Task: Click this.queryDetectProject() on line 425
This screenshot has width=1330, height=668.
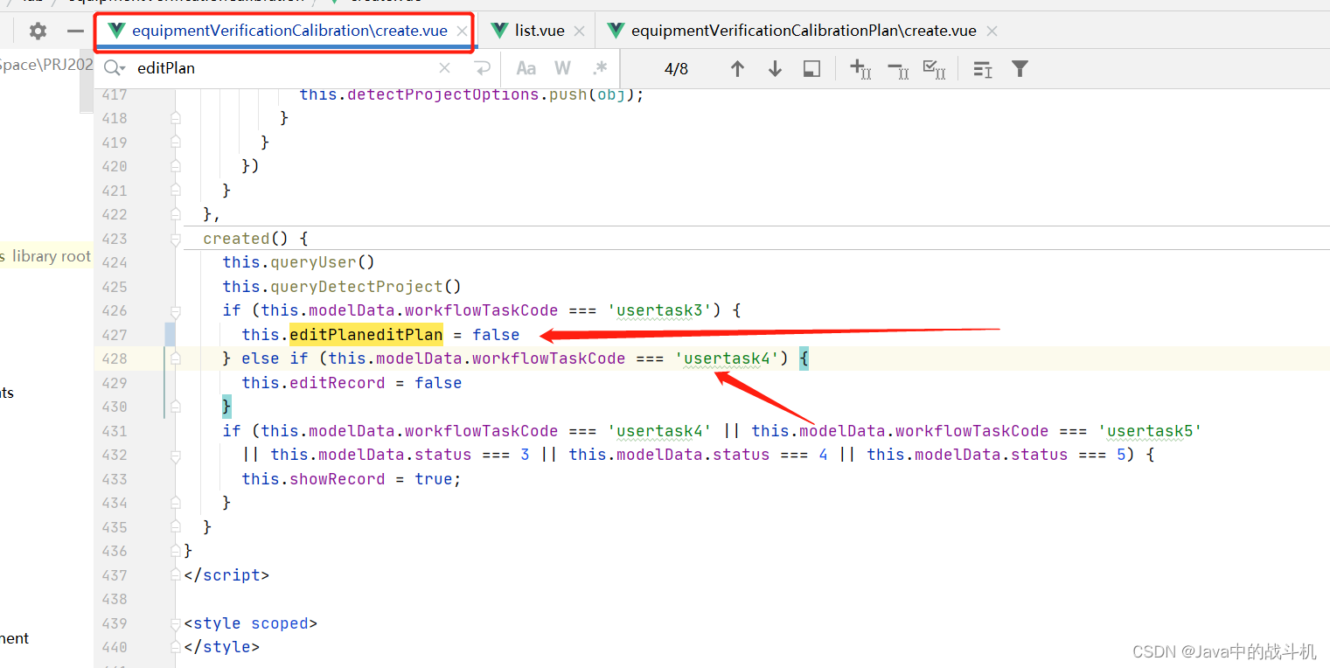Action: (341, 287)
